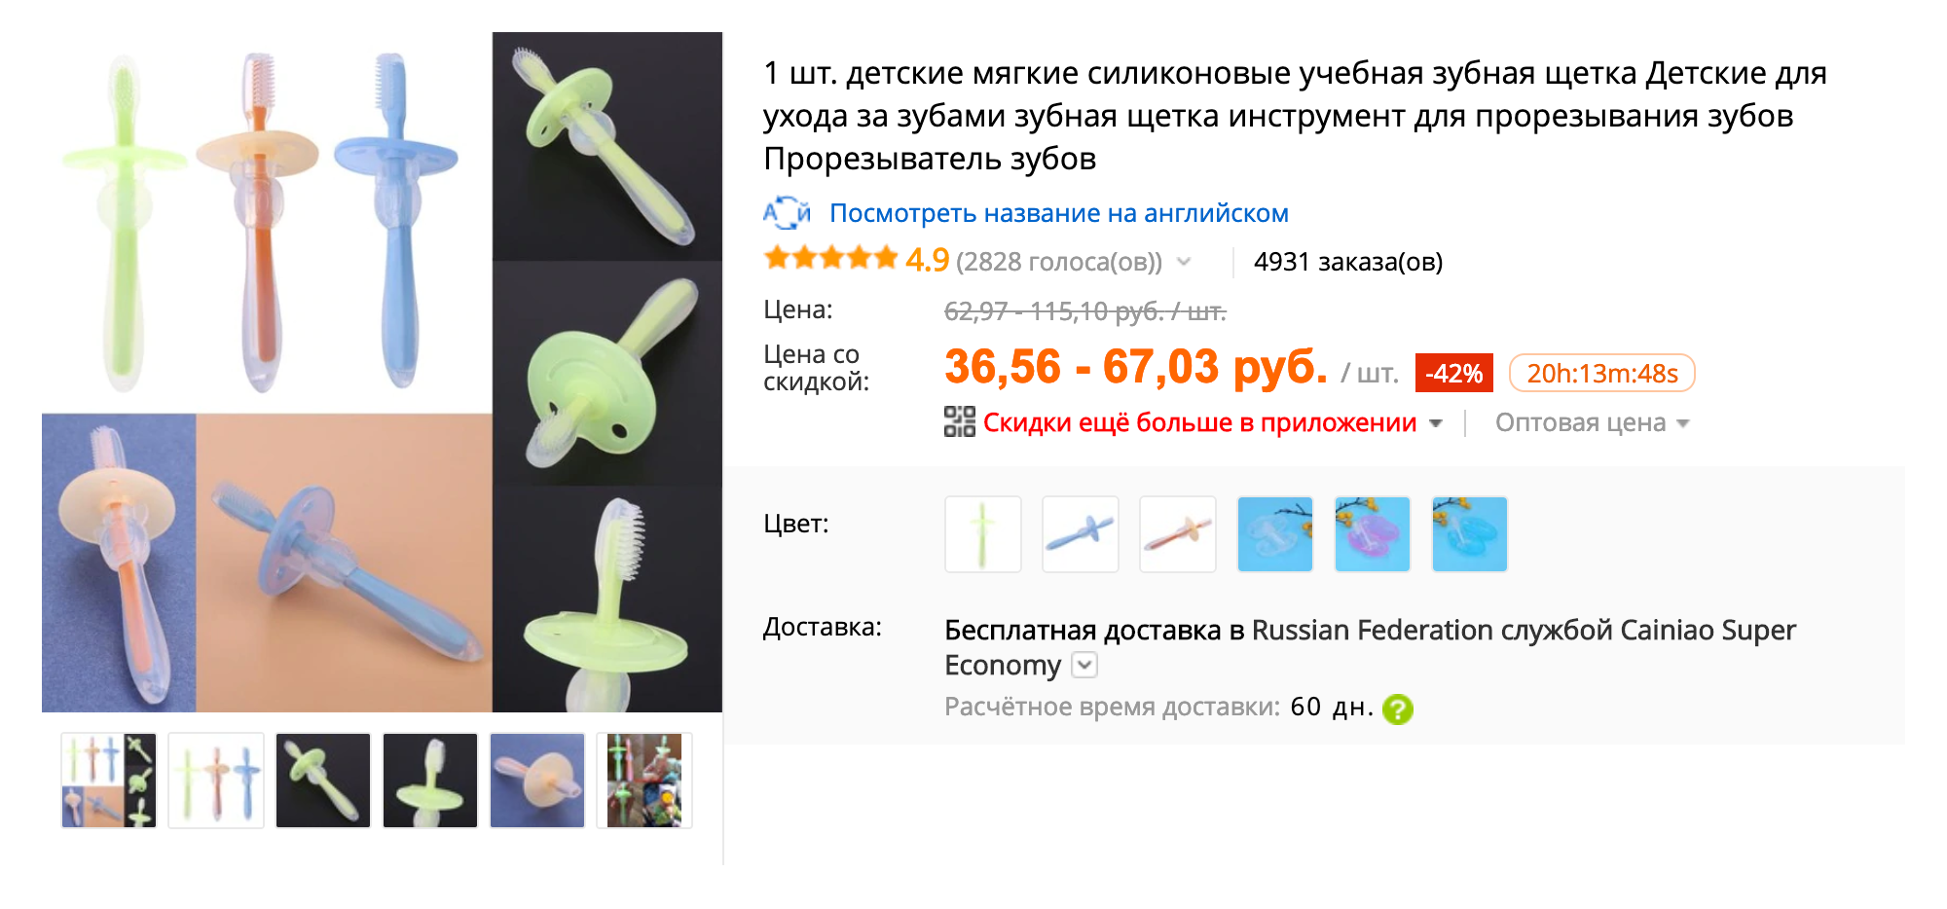The height and width of the screenshot is (909, 1947).
Task: Expand 'Скидки ещё больше в приложении' dropdown
Action: (x=1435, y=423)
